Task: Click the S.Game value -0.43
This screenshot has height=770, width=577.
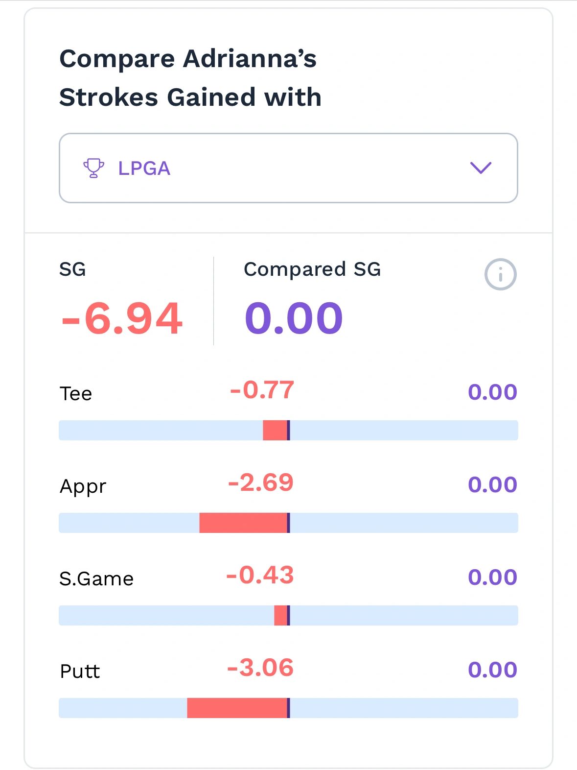Action: (x=260, y=576)
